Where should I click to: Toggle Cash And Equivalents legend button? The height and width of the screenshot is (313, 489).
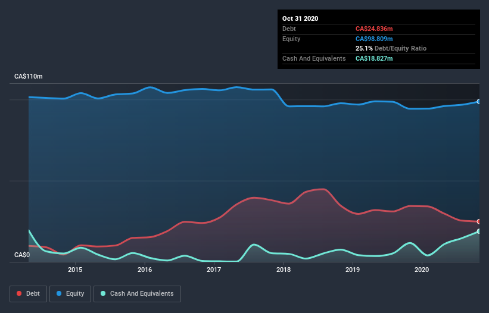click(x=137, y=294)
